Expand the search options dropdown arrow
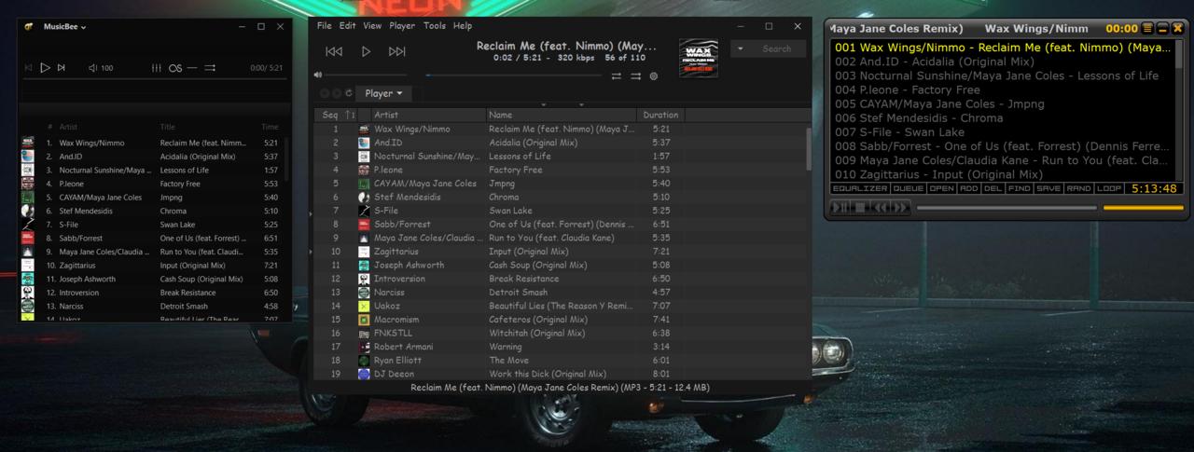The image size is (1194, 452). [742, 48]
